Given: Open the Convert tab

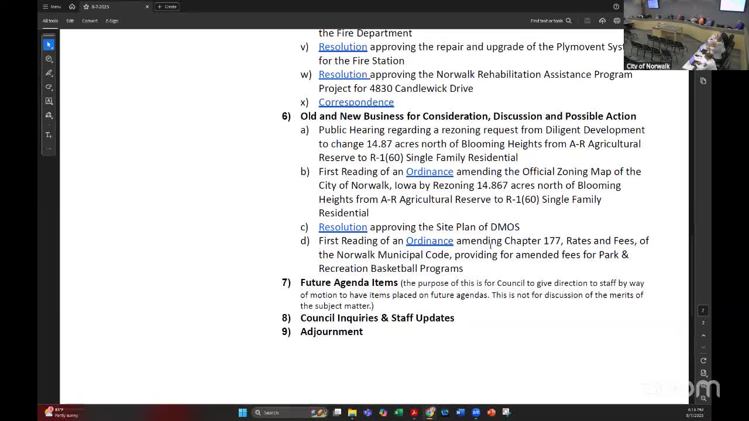Looking at the screenshot, I should [90, 20].
